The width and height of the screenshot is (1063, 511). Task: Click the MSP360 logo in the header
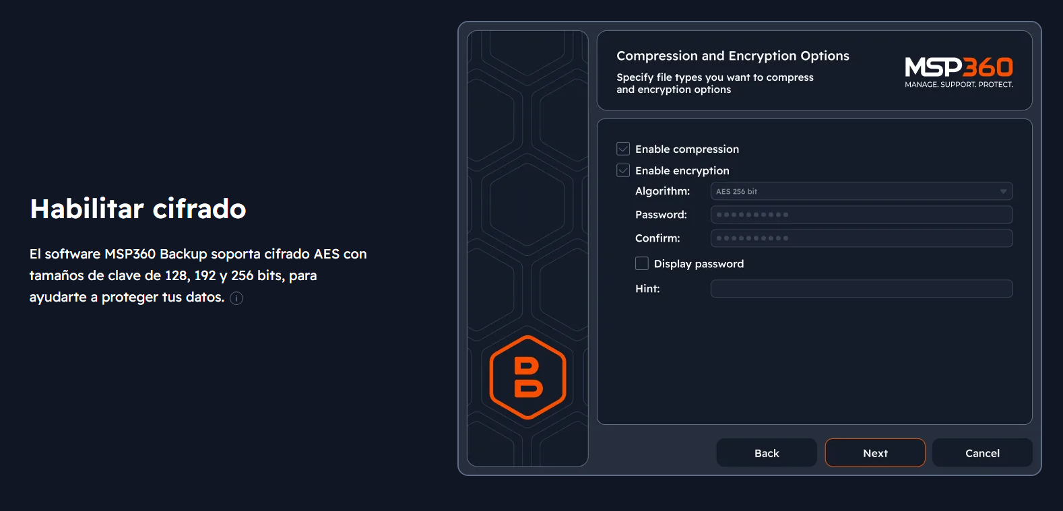959,72
